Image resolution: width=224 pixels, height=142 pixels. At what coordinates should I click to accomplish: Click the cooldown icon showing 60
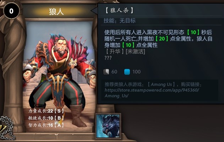pos(106,72)
